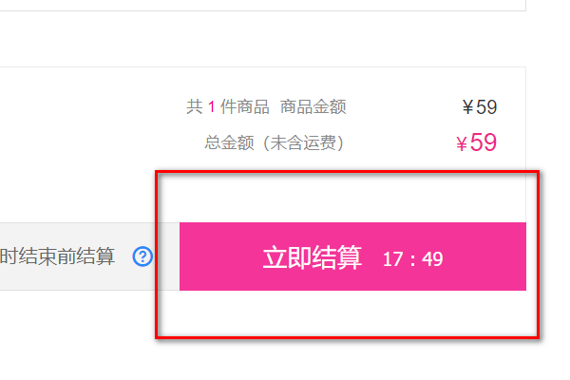Click the (未含运费) shipping note text
The image size is (570, 380).
tap(303, 142)
